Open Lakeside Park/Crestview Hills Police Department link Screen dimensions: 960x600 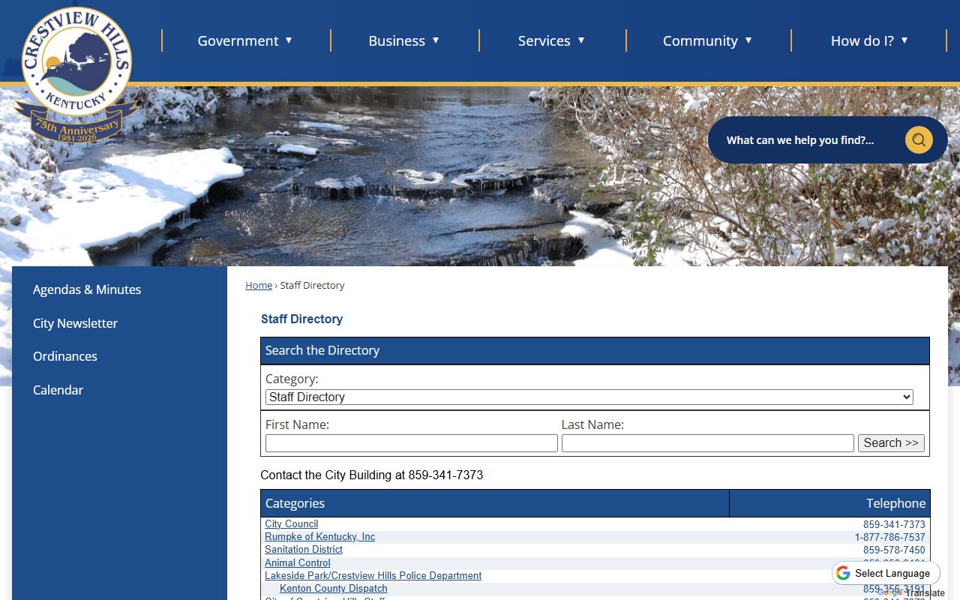373,575
